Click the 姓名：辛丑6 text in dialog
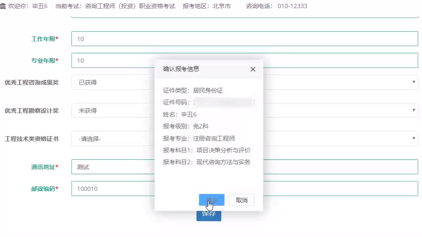The width and height of the screenshot is (422, 237). point(179,114)
